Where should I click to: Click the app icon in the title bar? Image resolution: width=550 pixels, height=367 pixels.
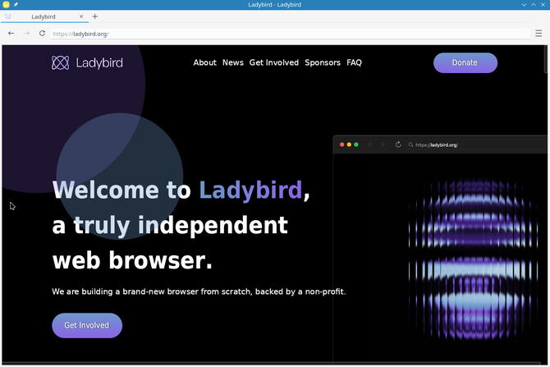(6, 5)
